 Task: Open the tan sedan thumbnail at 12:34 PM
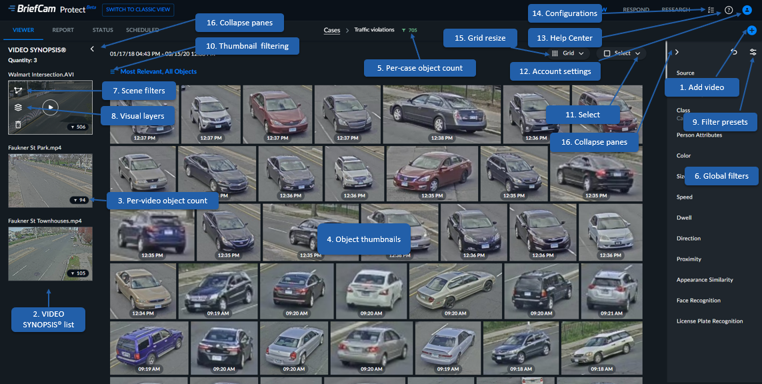click(x=143, y=291)
